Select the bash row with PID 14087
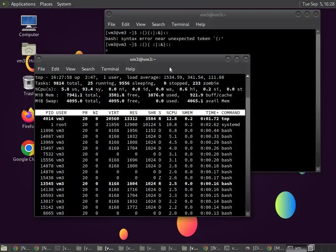 point(140,136)
